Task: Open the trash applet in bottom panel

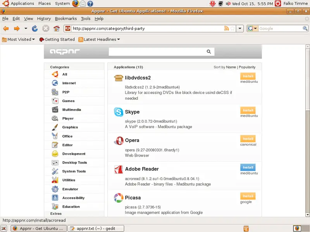Action: (x=246, y=229)
